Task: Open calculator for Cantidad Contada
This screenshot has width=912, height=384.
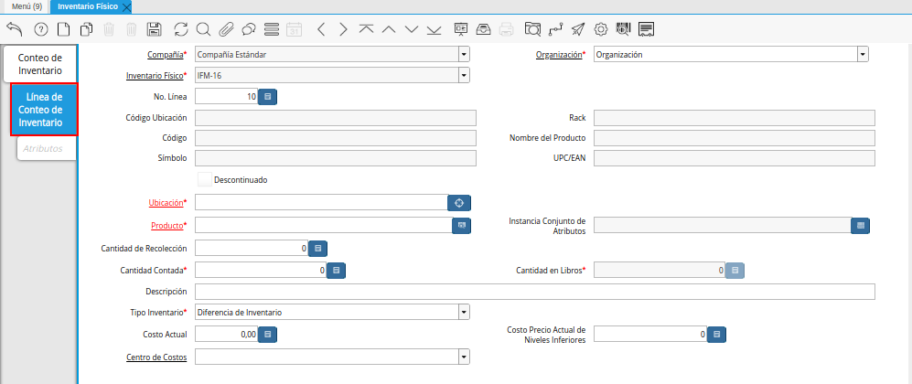Action: click(x=336, y=271)
